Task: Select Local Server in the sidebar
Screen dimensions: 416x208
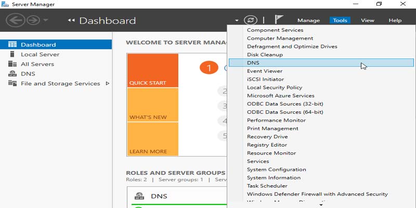Action: (x=56, y=55)
